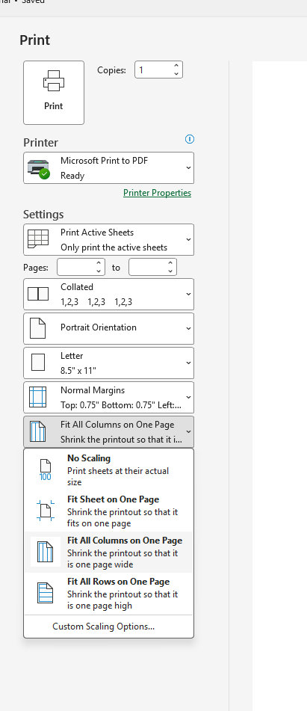Viewport: 307px width, 711px height.
Task: Increase the Copies count with up arrow
Action: click(176, 67)
